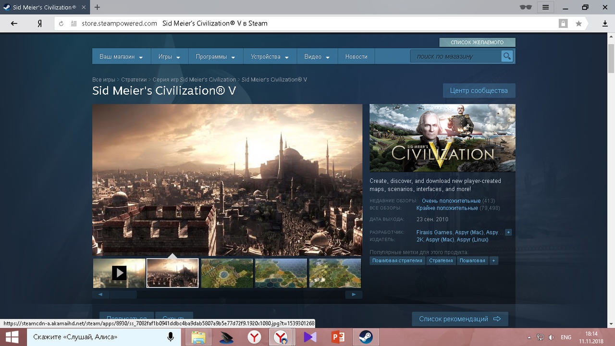Select the Пошаговая стратегия tag
This screenshot has width=615, height=346.
pyautogui.click(x=397, y=260)
